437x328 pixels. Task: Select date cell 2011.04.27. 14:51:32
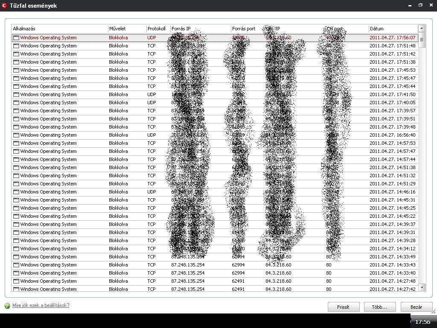tap(393, 176)
